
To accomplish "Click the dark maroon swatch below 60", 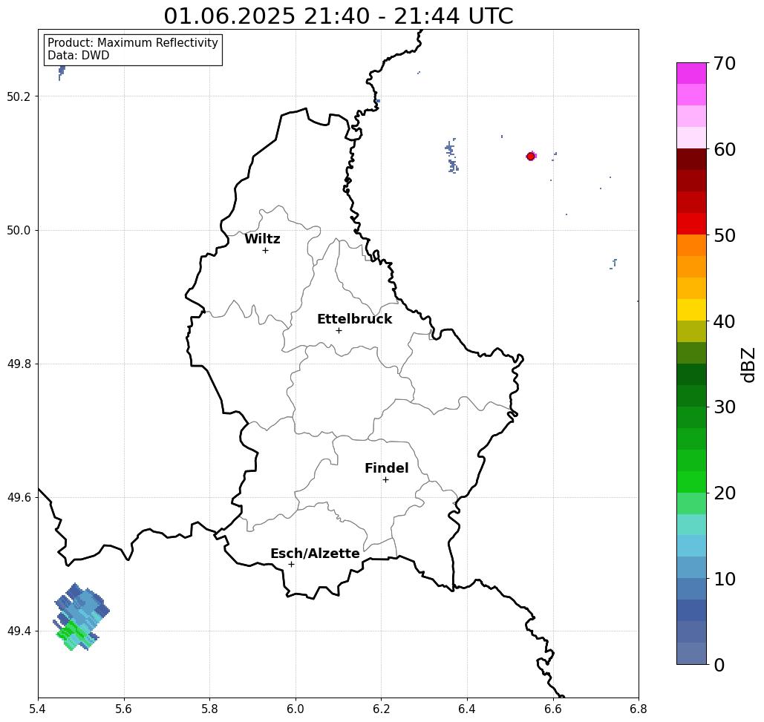I will [x=691, y=160].
